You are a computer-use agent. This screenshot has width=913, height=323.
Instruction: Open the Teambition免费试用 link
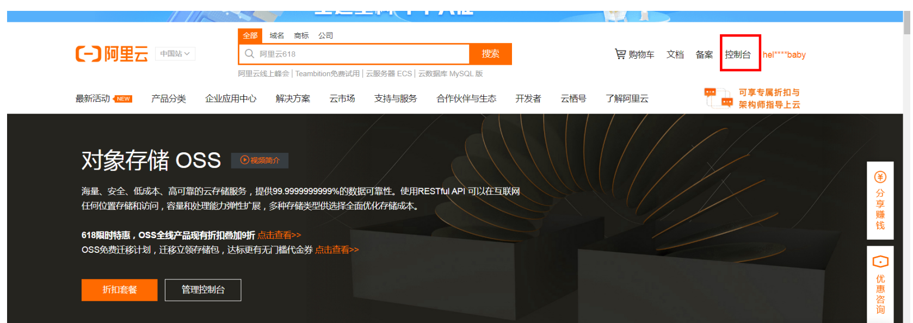328,73
